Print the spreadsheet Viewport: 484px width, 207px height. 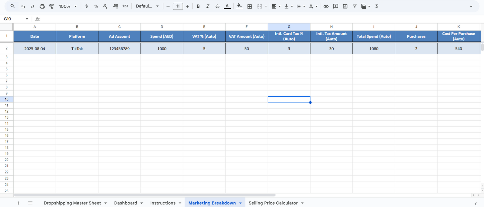click(42, 6)
